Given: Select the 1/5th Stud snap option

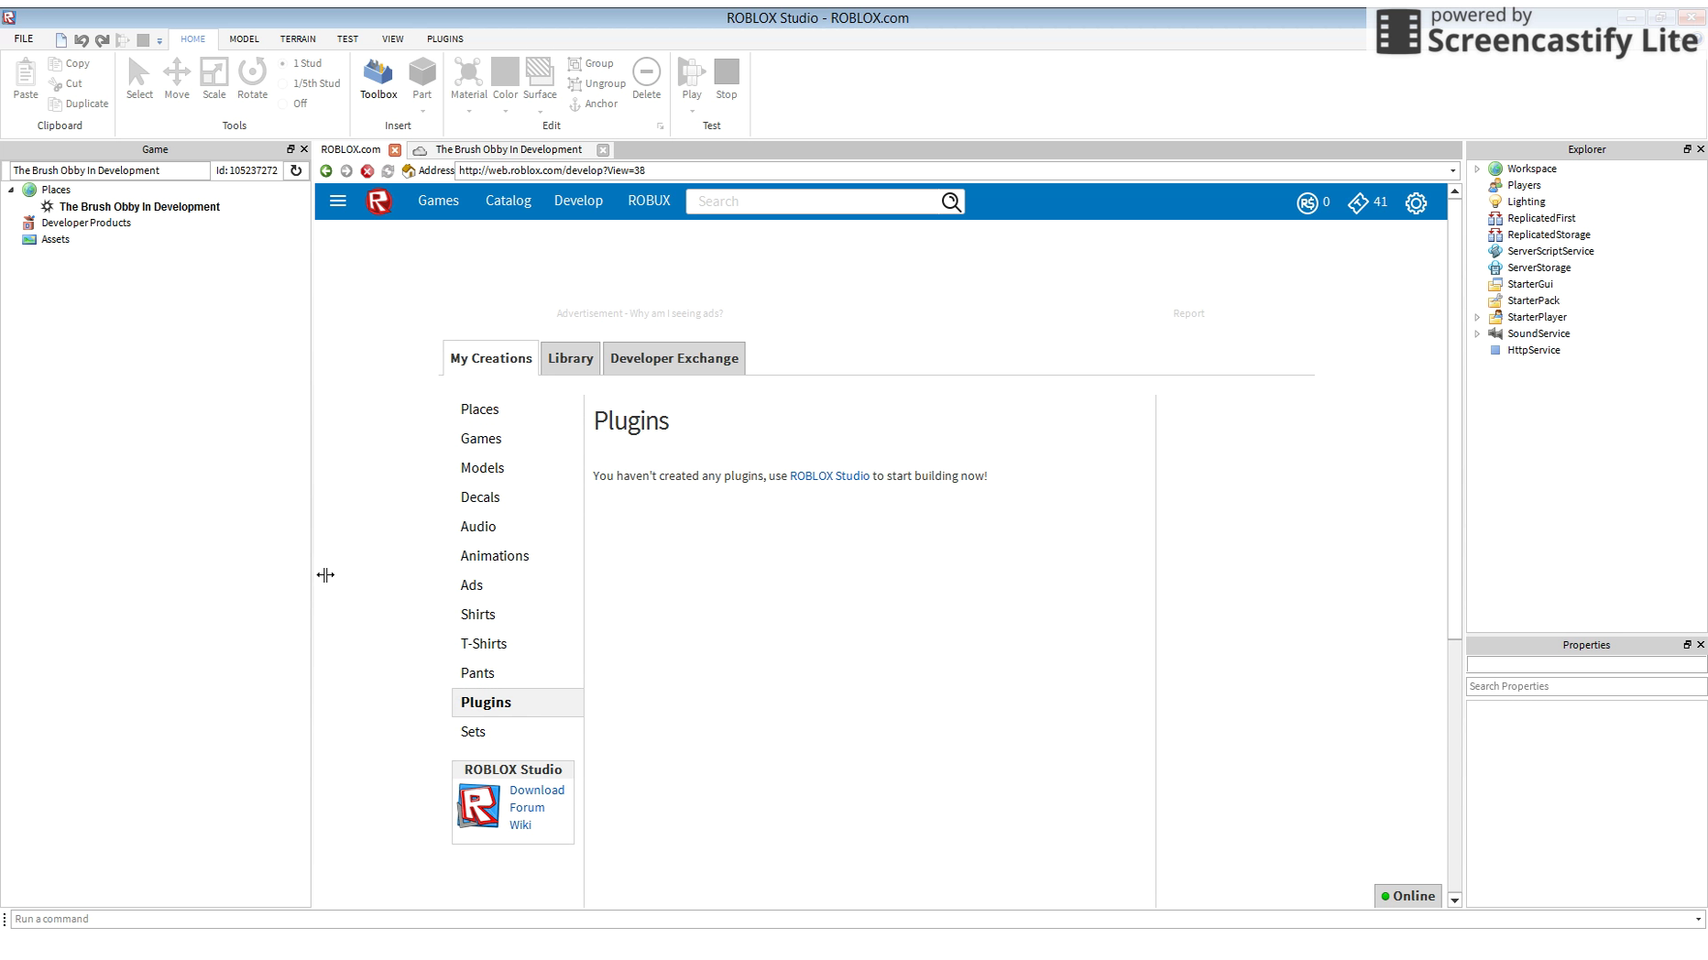Looking at the screenshot, I should coord(283,84).
